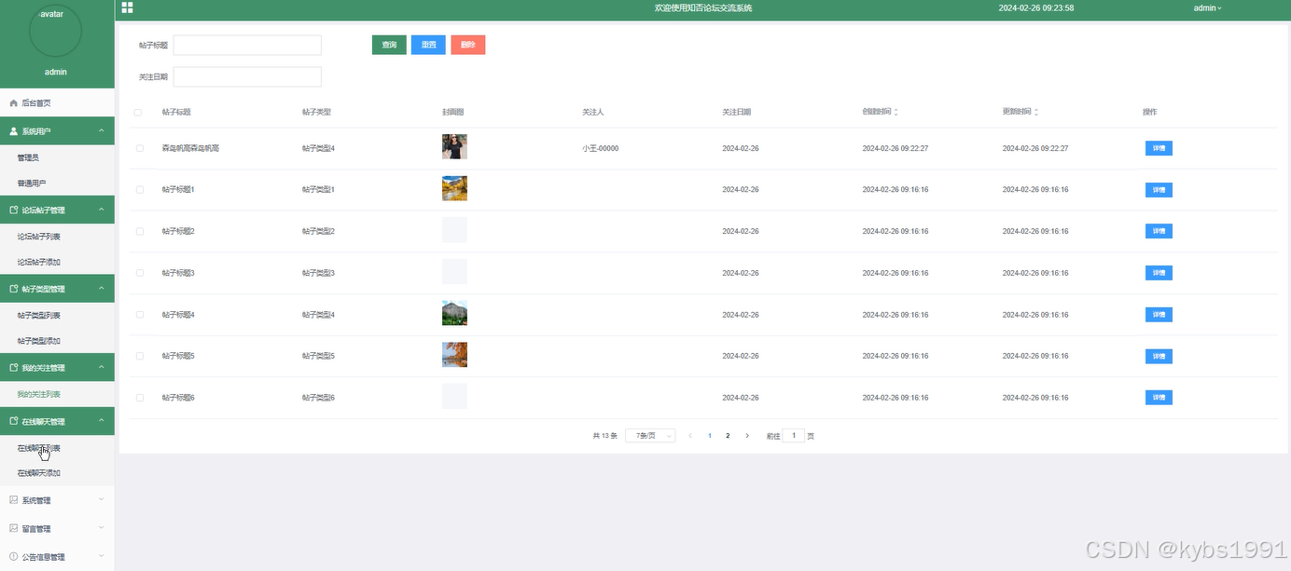
Task: Click the user icon beside 系统用户
Action: [x=13, y=131]
